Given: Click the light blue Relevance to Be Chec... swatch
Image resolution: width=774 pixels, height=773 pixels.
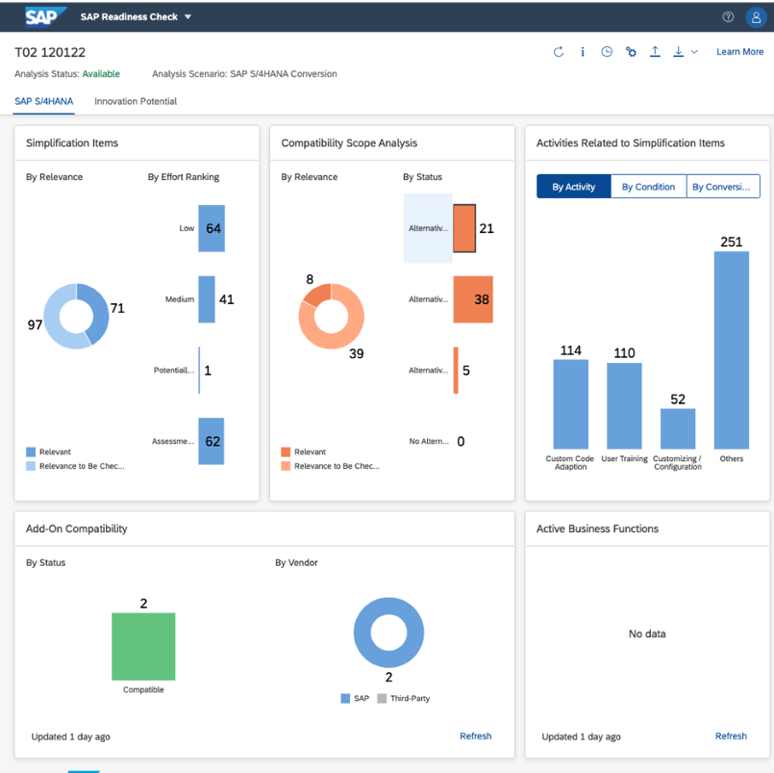Looking at the screenshot, I should click(31, 466).
